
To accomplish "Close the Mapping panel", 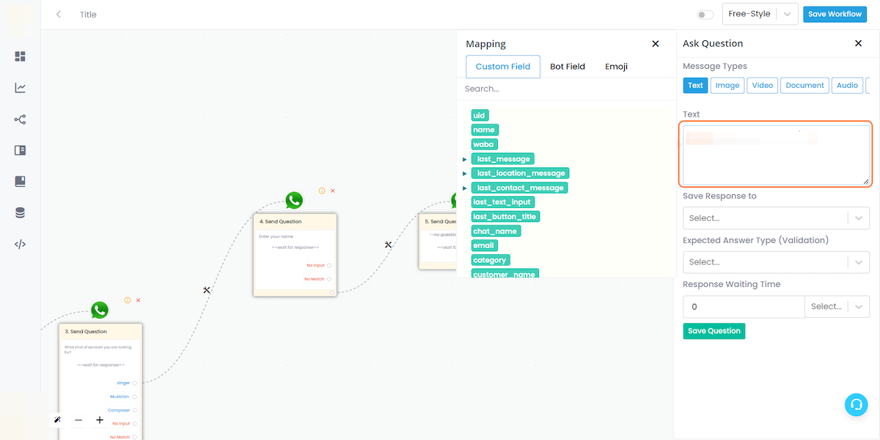I will (656, 44).
